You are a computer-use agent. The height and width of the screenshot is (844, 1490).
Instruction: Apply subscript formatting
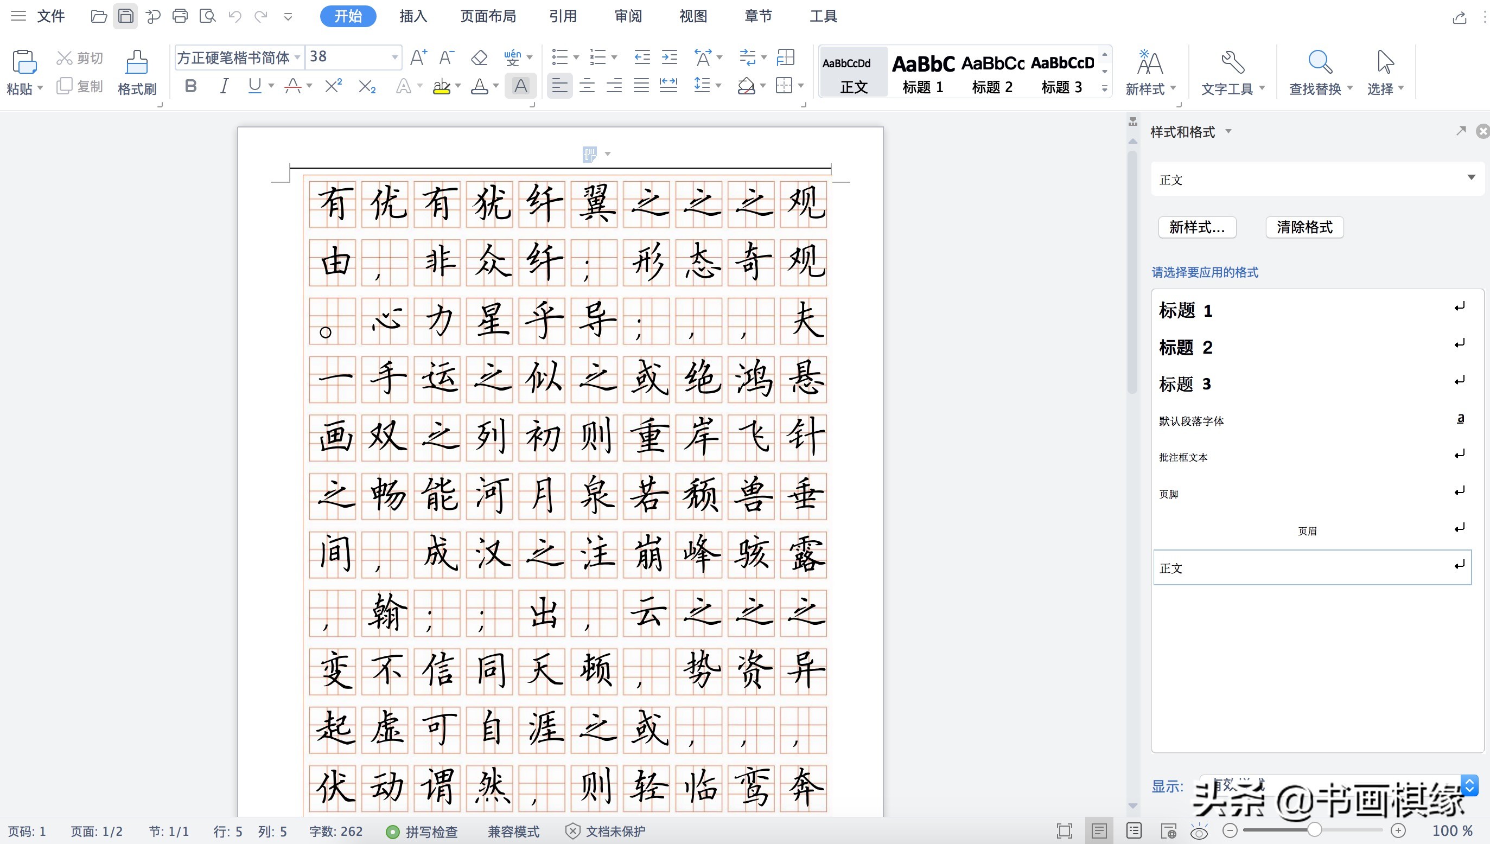366,87
